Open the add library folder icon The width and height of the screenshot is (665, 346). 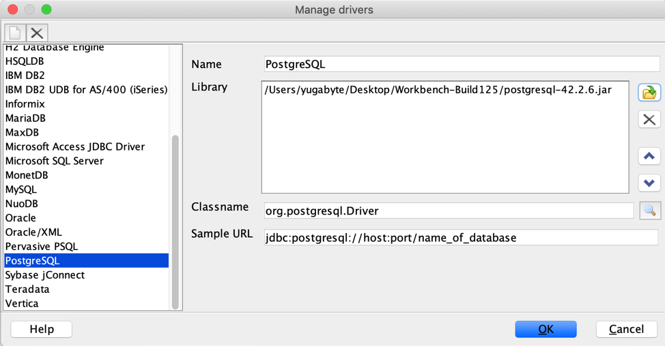click(x=649, y=92)
